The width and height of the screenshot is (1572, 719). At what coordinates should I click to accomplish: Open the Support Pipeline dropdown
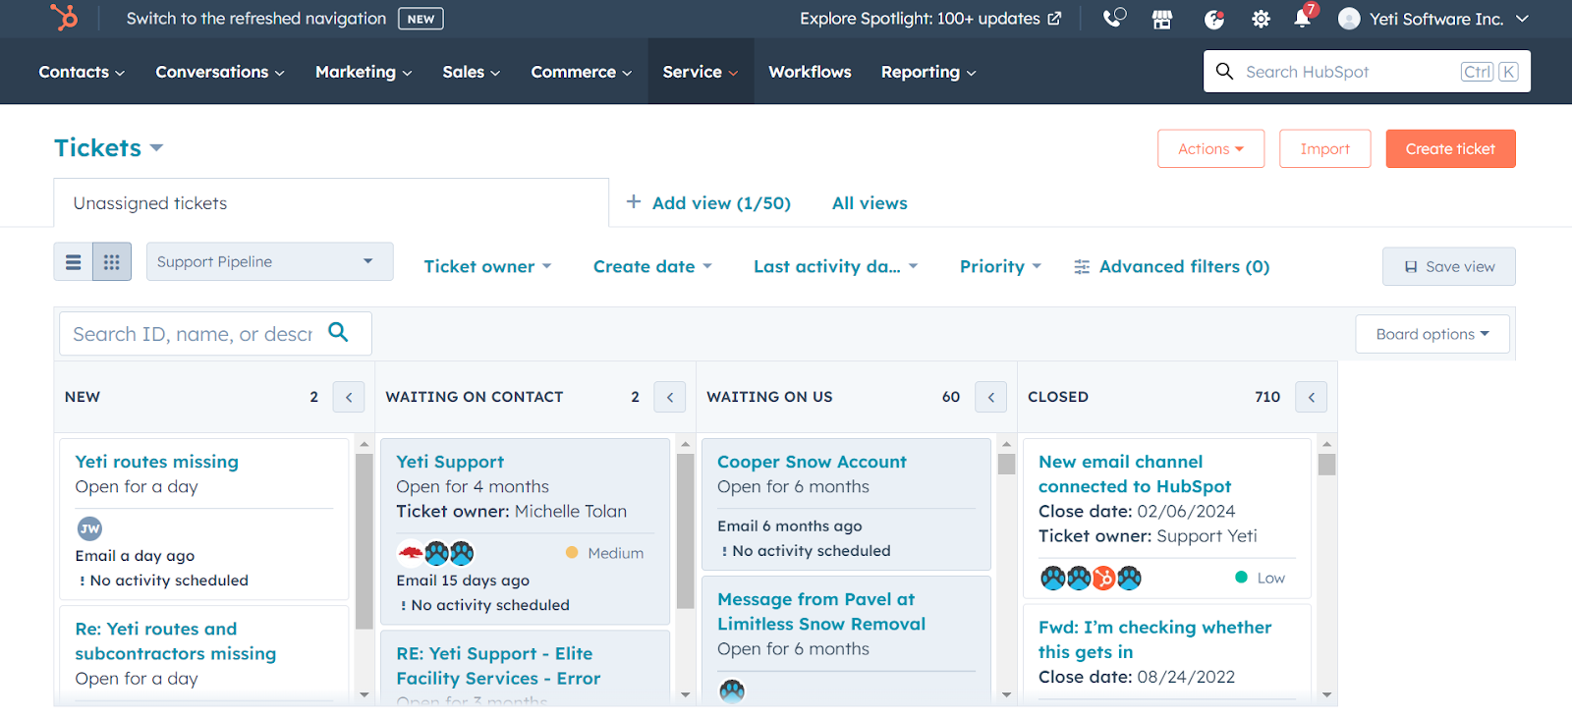pyautogui.click(x=269, y=262)
